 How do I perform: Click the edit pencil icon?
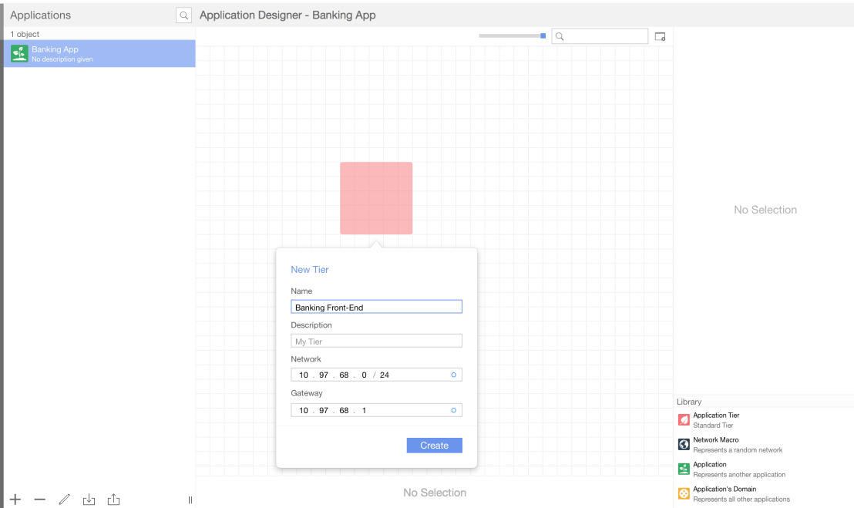65,500
